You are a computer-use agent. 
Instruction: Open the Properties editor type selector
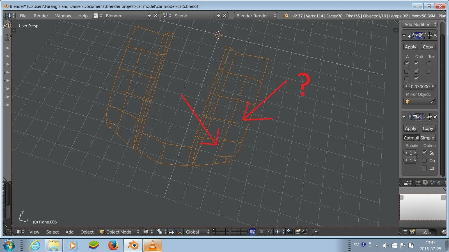407,183
